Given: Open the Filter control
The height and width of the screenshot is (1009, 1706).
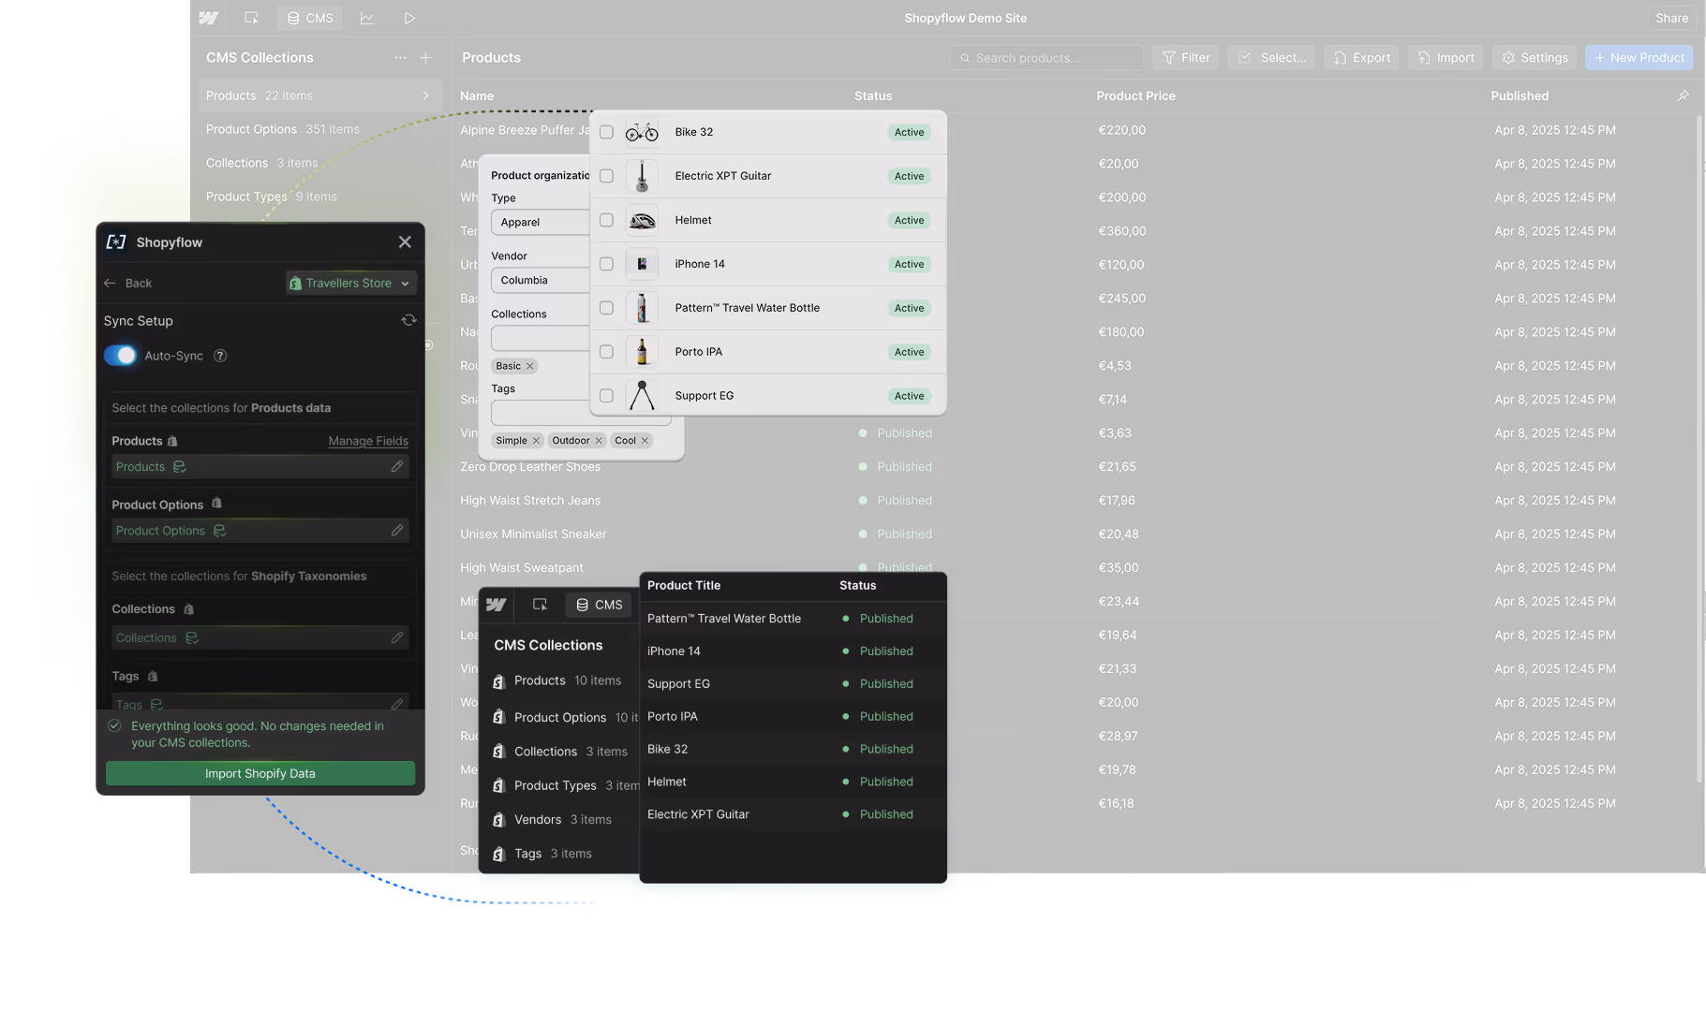Looking at the screenshot, I should coord(1186,58).
